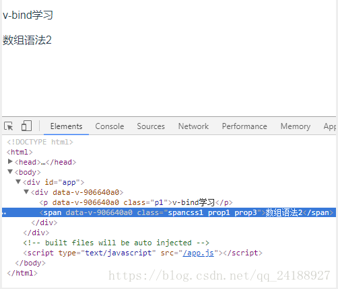Switch to the Elements tab
This screenshot has width=338, height=289.
coord(66,126)
